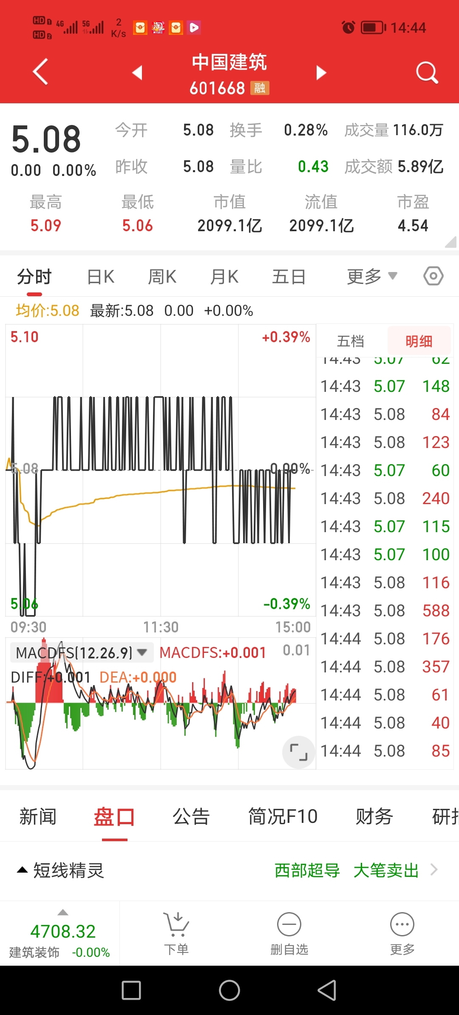459x1015 pixels.
Task: Select the 明细 trade detail tab
Action: click(419, 341)
